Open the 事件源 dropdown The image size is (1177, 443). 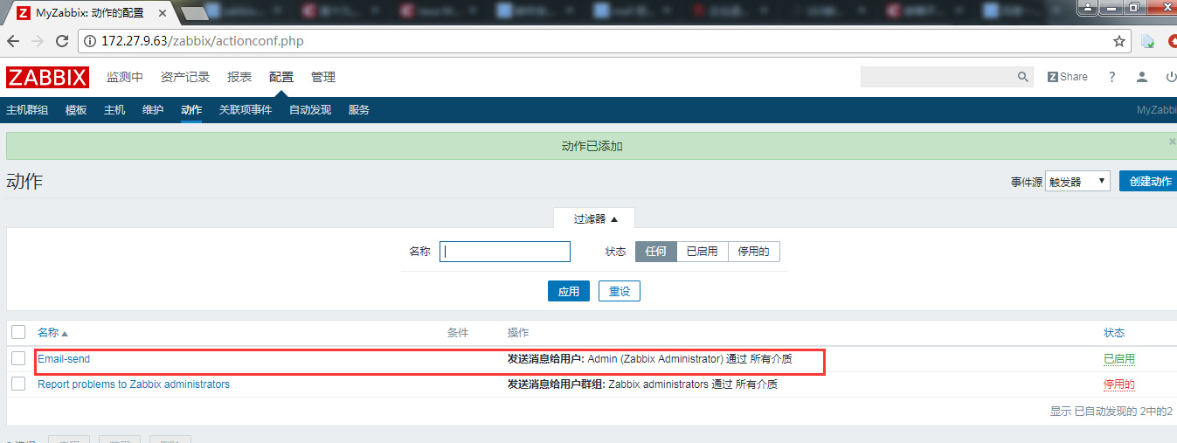[1077, 182]
